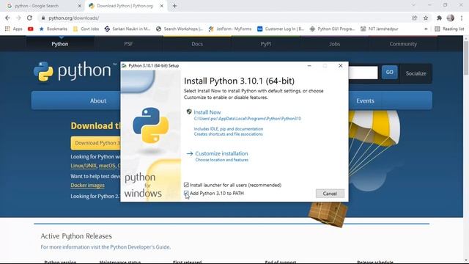Image resolution: width=469 pixels, height=264 pixels.
Task: Close the Python 3.10.1 Setup dialog
Action: 340,65
